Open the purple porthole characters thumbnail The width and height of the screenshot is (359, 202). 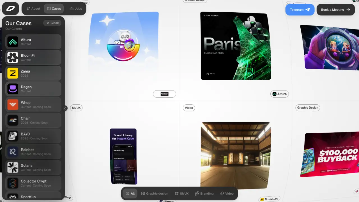330,47
